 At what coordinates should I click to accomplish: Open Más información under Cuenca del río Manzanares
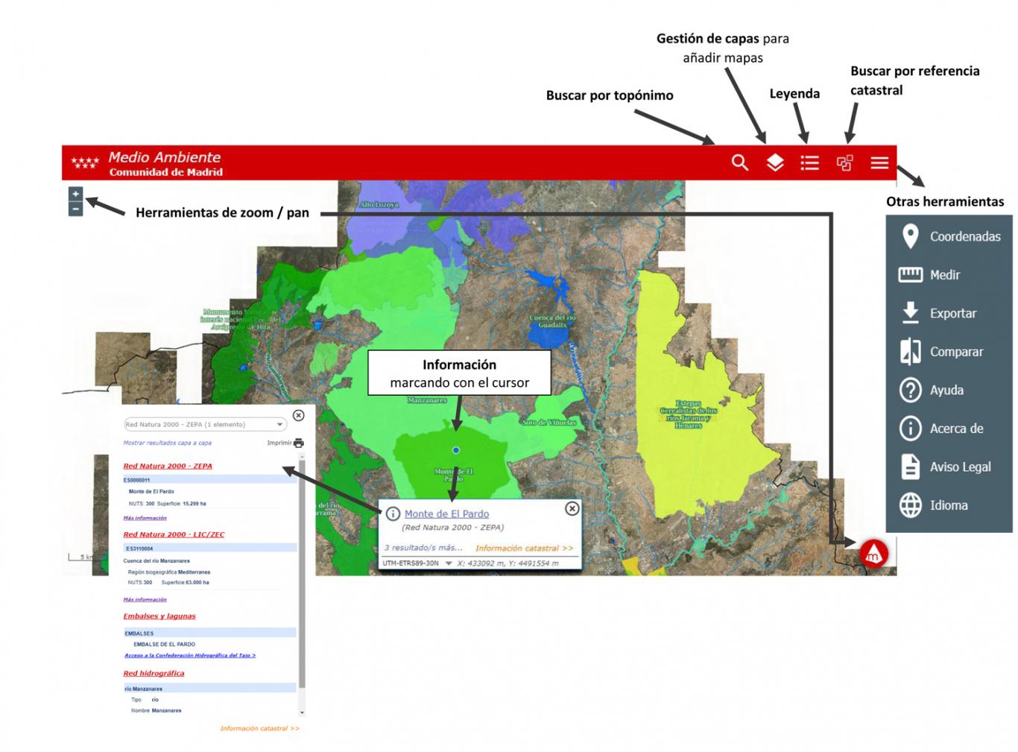(x=145, y=599)
